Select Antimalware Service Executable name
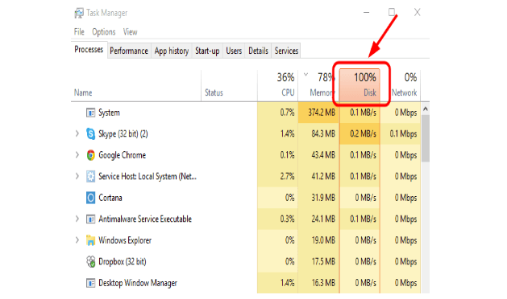The height and width of the screenshot is (299, 507). 145,219
